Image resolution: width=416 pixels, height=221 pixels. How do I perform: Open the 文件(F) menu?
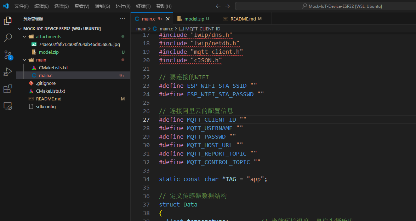tap(22, 6)
